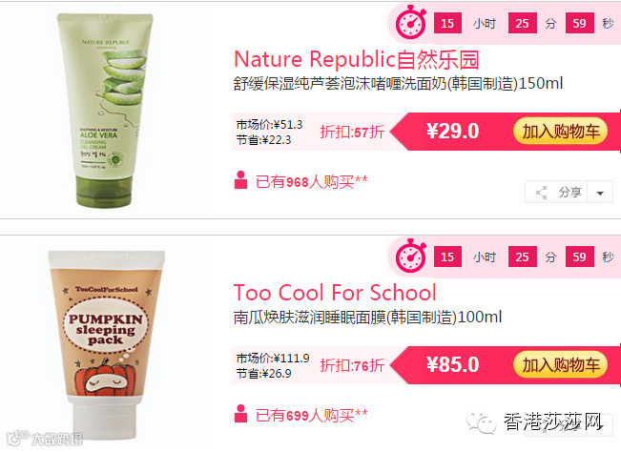Image resolution: width=621 pixels, height=452 pixels.
Task: Click the pink person icon near 699人购买
Action: (x=240, y=414)
